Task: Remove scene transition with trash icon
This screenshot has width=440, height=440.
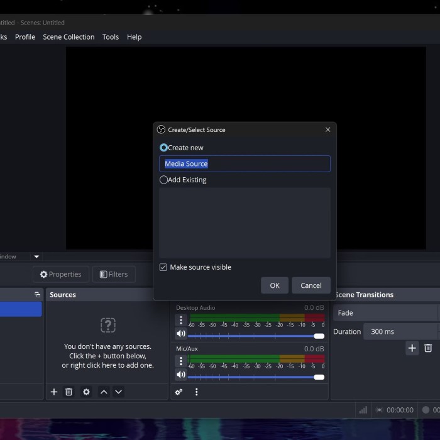Action: [x=428, y=348]
